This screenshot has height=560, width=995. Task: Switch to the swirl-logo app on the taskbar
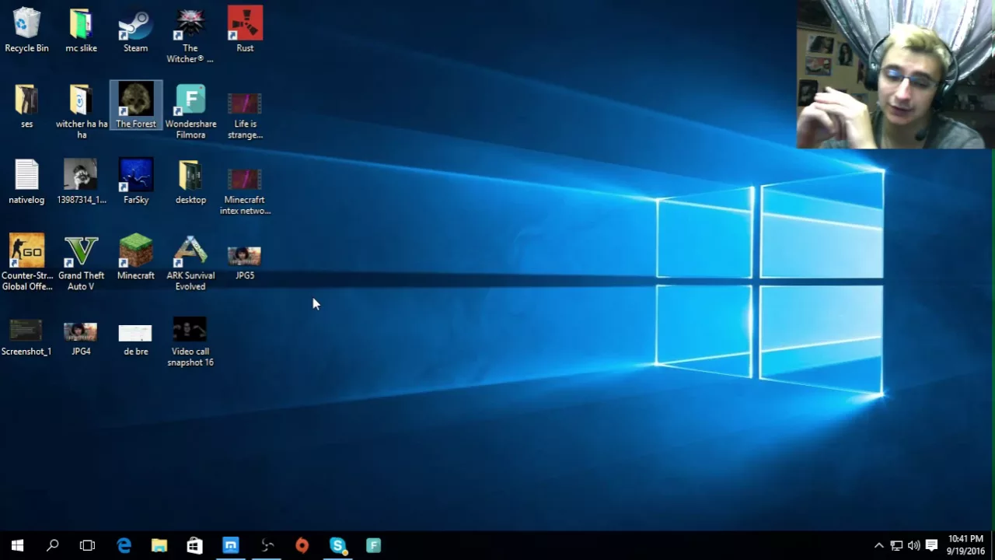[x=267, y=545]
